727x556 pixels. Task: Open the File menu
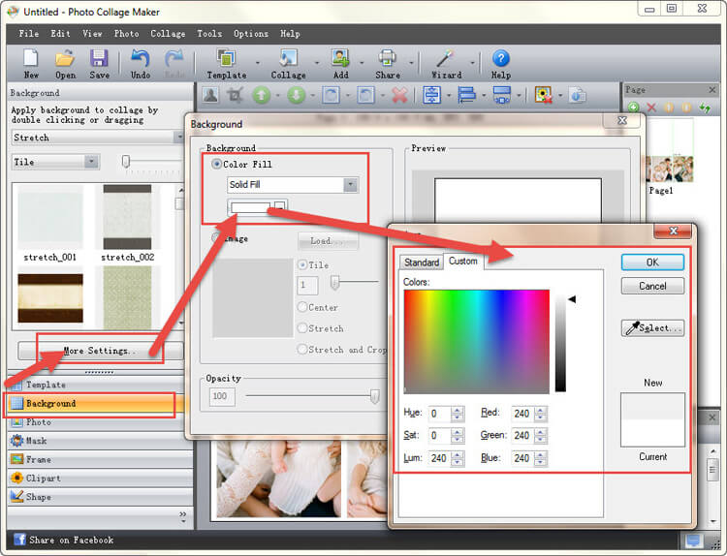pos(29,33)
